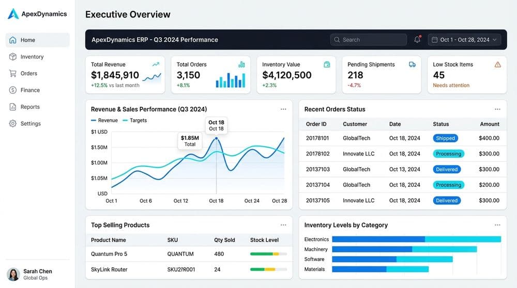Click Innovate LLC in order 20178102 row
The height and width of the screenshot is (288, 517).
coord(358,154)
